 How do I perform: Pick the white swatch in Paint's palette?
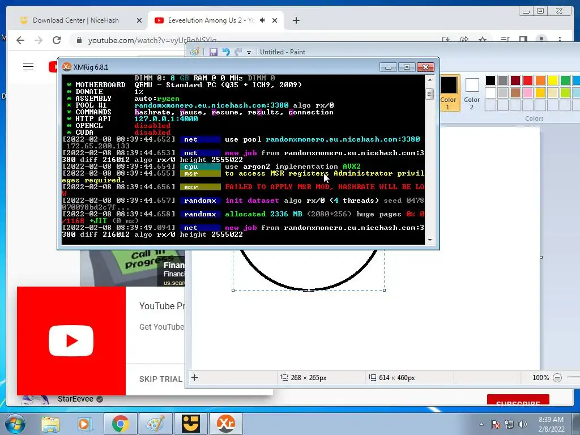pos(491,93)
